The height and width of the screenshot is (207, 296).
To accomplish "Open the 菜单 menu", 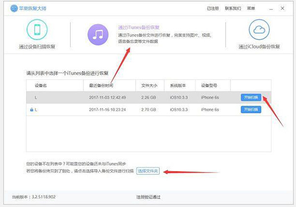I will coord(252,9).
